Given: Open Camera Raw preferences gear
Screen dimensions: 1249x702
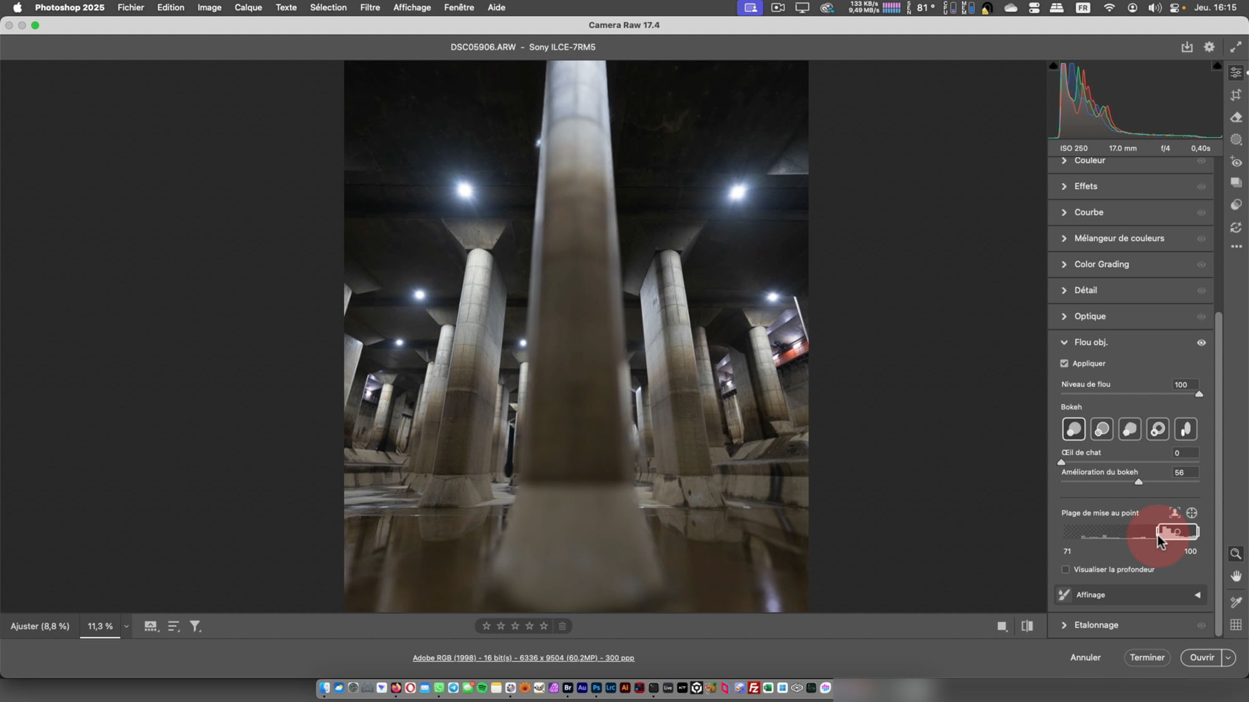Looking at the screenshot, I should coord(1209,47).
